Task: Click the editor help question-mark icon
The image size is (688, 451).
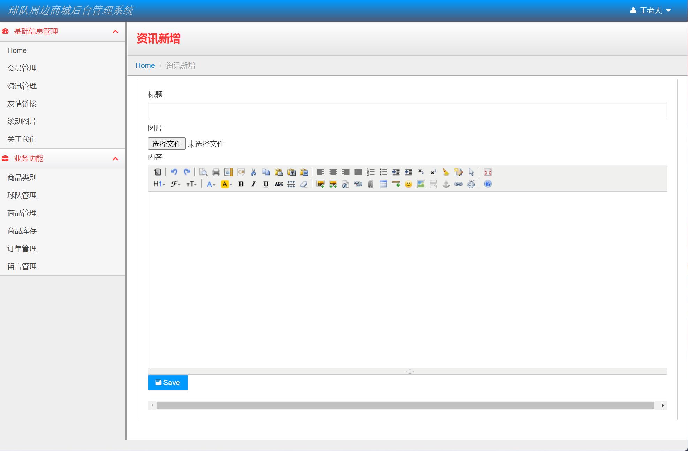Action: pyautogui.click(x=488, y=184)
